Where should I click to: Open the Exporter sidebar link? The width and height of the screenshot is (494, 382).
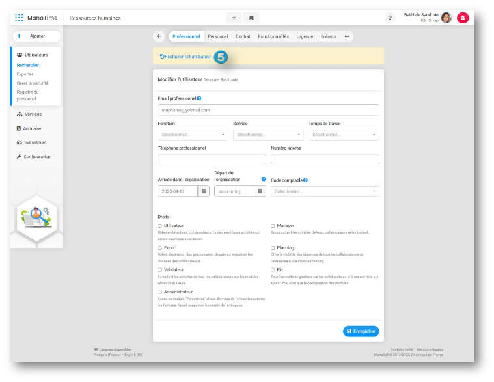click(25, 74)
